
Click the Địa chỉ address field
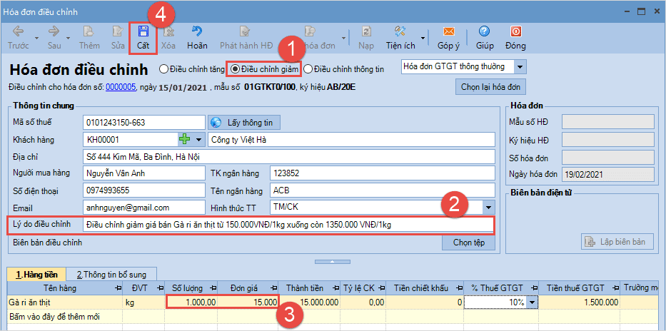[x=289, y=157]
